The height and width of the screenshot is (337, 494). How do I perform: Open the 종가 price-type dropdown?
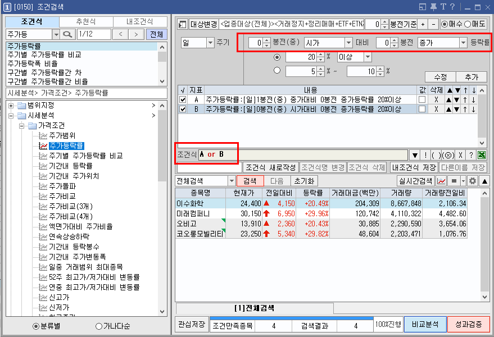pos(463,43)
